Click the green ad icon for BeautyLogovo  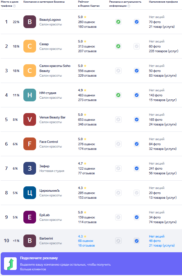pyautogui.click(x=119, y=22)
